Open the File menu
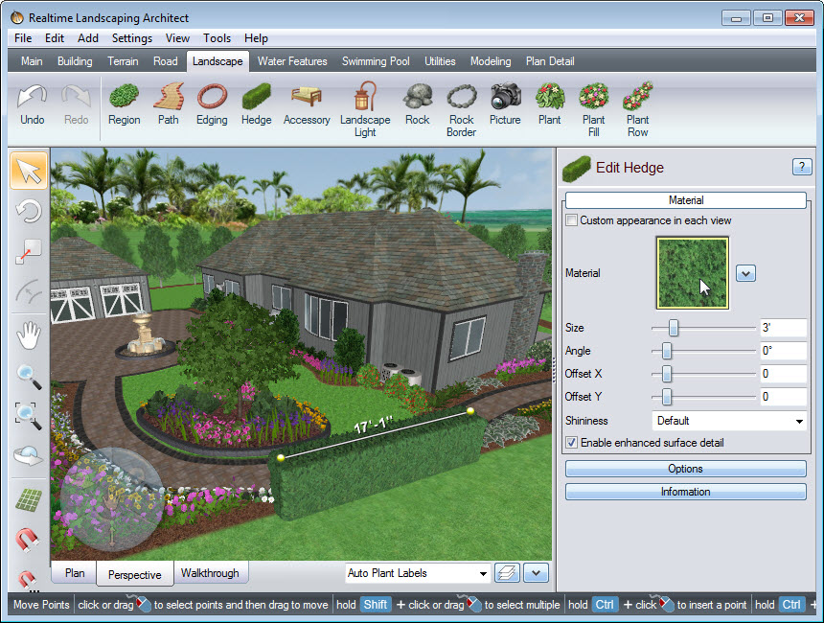Viewport: 824px width, 623px height. click(23, 38)
